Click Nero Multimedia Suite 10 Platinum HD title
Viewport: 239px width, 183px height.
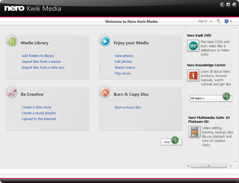click(209, 120)
